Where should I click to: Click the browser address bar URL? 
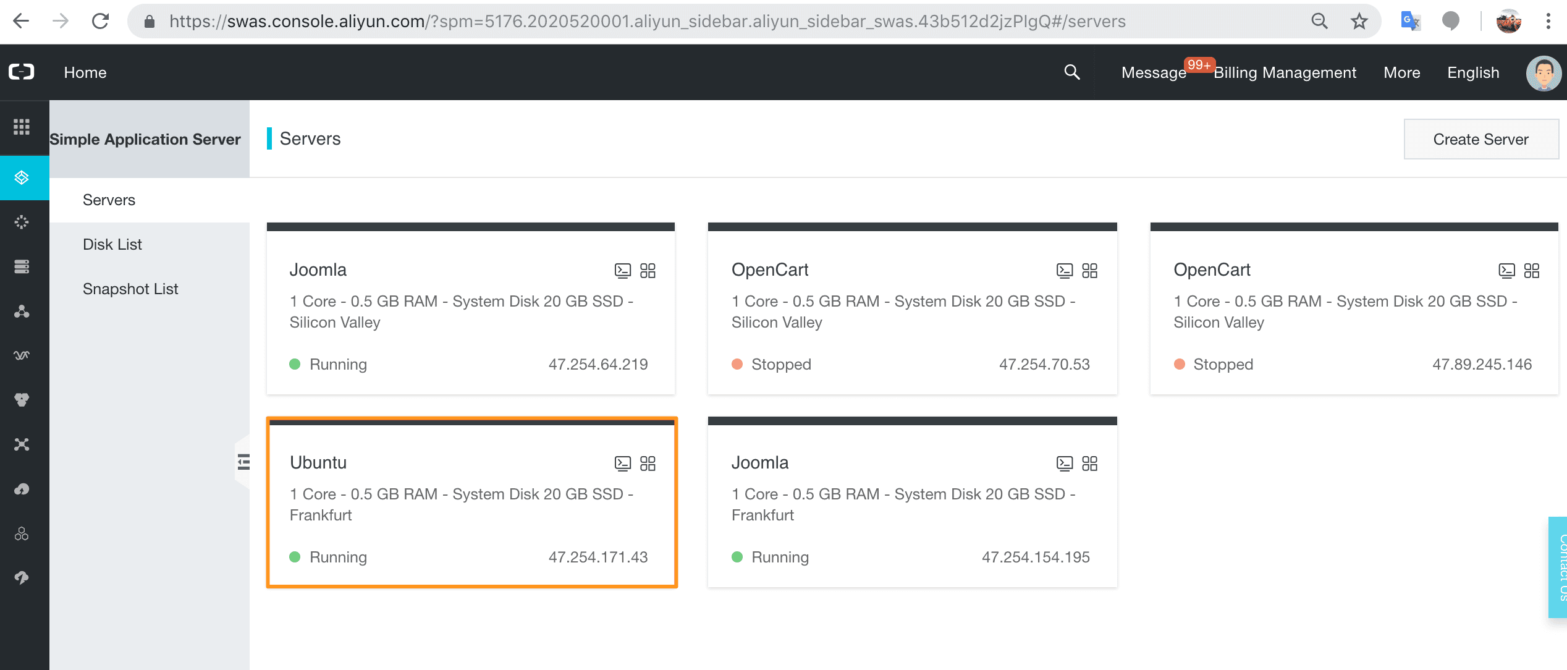point(647,22)
